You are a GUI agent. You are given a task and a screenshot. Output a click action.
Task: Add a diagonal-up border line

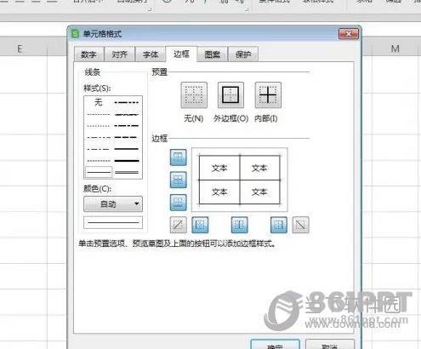(179, 225)
